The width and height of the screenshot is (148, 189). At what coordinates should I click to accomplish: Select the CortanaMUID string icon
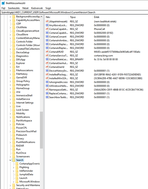[x=47, y=52]
